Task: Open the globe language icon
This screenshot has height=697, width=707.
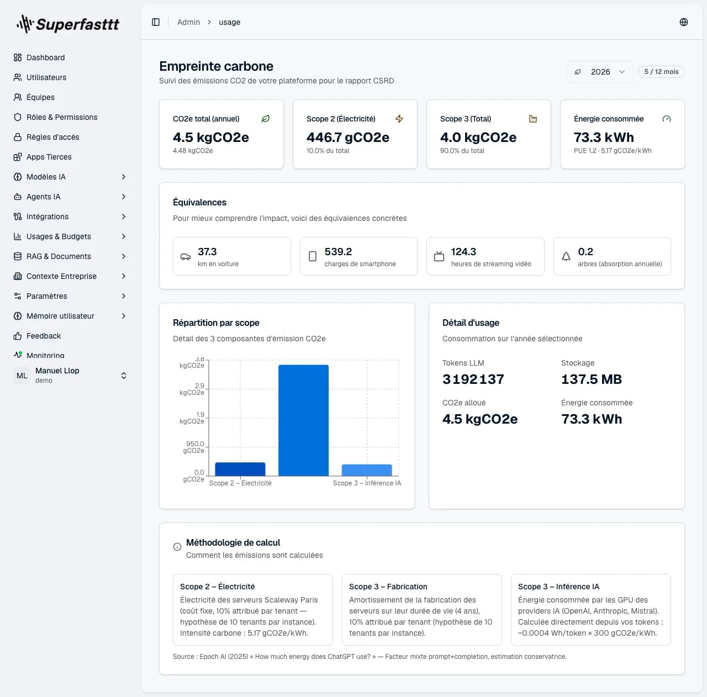Action: [684, 22]
